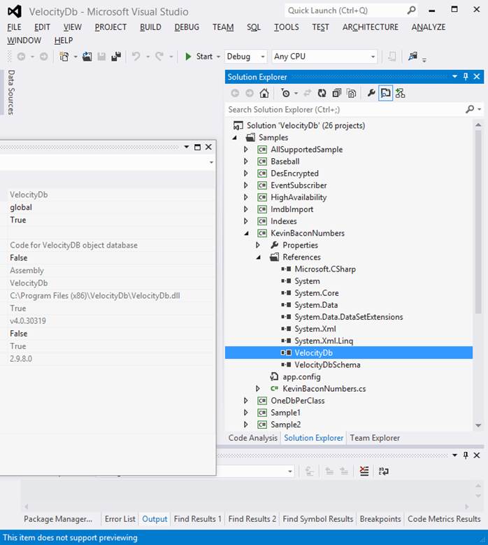Viewport: 488px width, 545px height.
Task: Click the Save All toolbar icon
Action: pos(116,56)
